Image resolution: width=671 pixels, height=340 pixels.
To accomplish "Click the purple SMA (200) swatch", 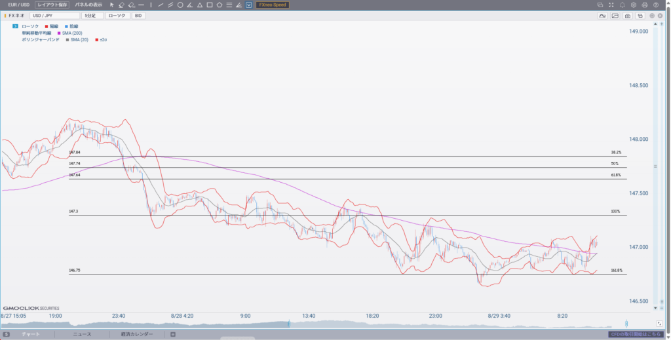I will tap(59, 33).
